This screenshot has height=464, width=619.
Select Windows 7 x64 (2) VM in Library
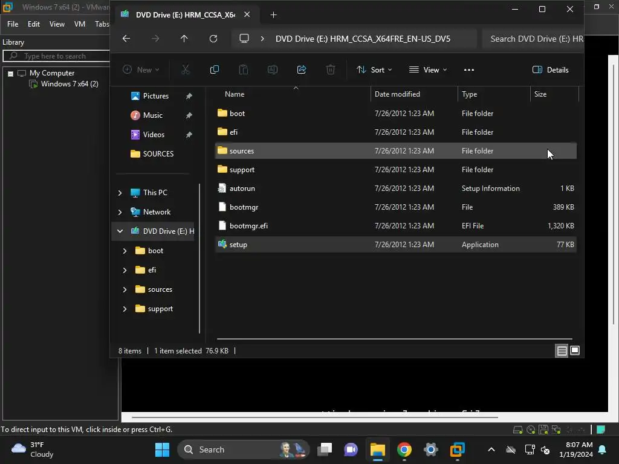click(x=70, y=84)
